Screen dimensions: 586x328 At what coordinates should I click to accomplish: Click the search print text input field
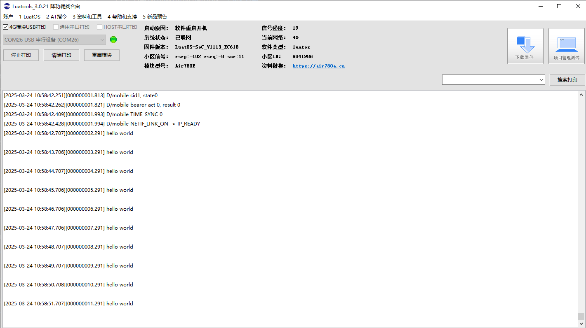(x=490, y=80)
